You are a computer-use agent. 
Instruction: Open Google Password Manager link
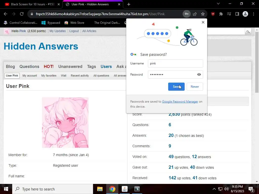coord(180,102)
